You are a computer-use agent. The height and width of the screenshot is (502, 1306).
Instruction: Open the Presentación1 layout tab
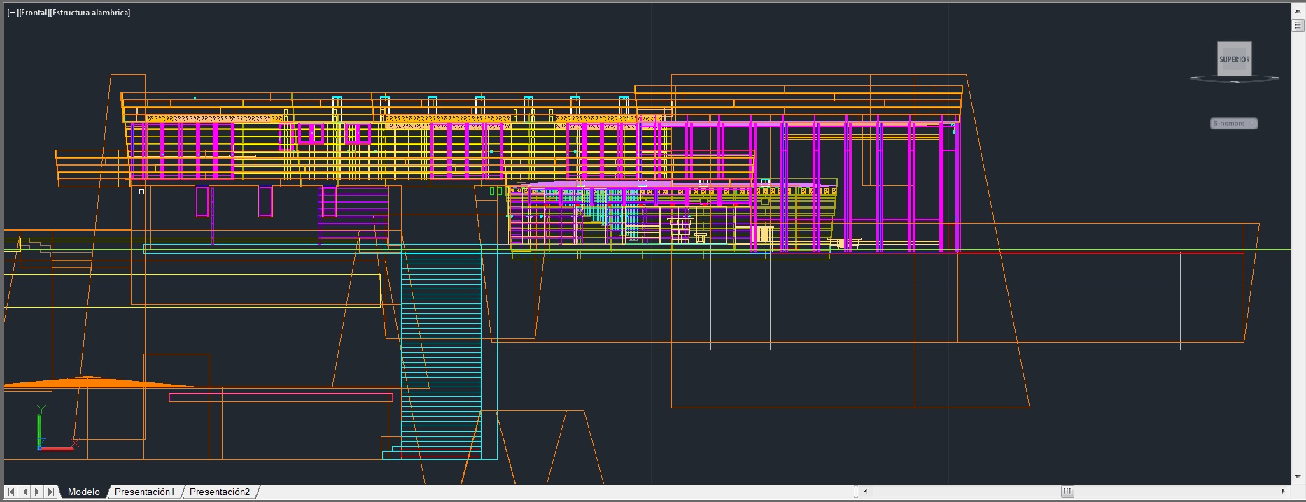click(144, 492)
